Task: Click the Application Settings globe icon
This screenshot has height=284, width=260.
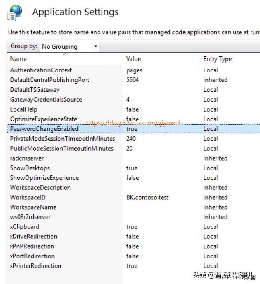Action: click(x=15, y=13)
